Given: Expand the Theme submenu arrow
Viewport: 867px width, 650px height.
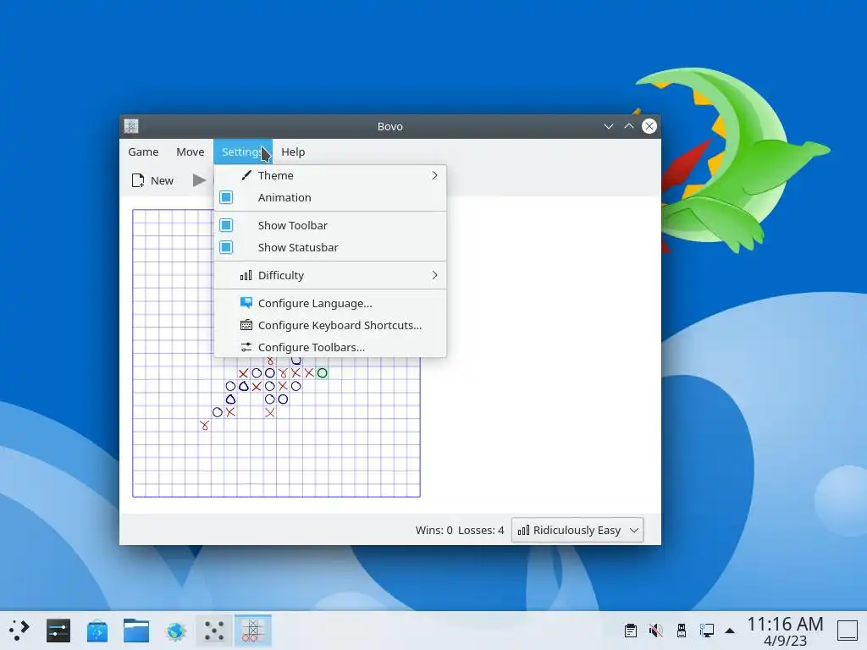Looking at the screenshot, I should pos(434,175).
